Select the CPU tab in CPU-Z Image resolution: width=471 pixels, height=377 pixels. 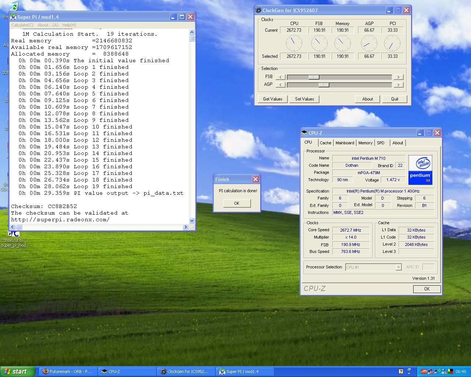pos(308,142)
